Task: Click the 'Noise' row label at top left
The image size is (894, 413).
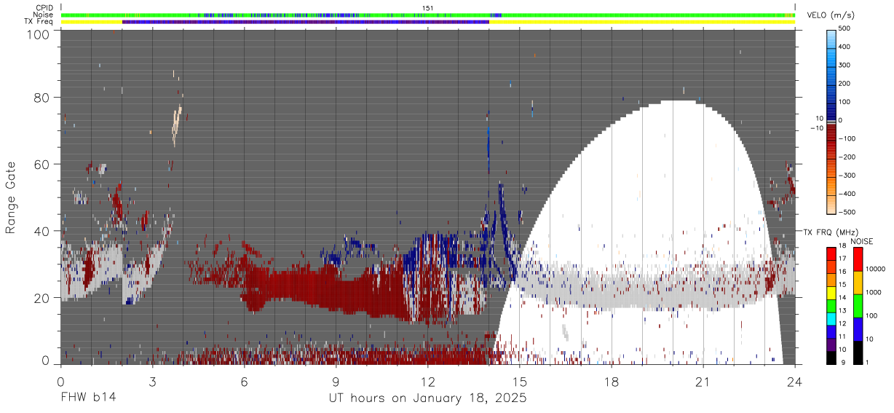Action: pos(43,15)
